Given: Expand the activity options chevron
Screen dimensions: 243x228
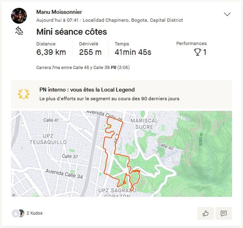Looking at the screenshot, I should point(227,14).
